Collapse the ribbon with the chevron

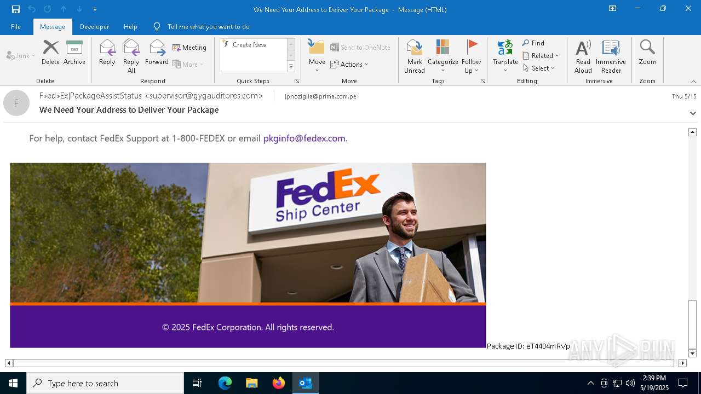(693, 82)
